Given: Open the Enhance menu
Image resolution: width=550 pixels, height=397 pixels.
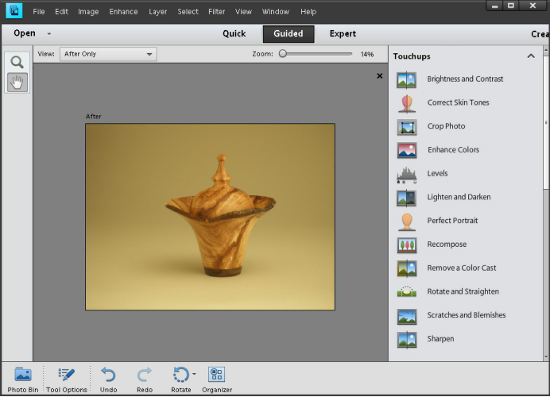Looking at the screenshot, I should tap(123, 12).
